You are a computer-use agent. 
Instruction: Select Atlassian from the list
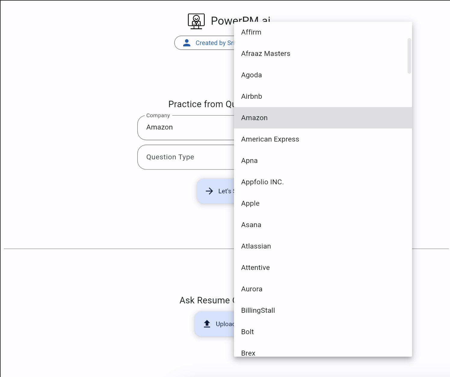coord(323,246)
